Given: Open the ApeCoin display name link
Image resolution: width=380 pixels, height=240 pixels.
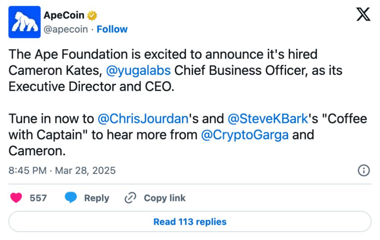Looking at the screenshot, I should pos(64,16).
